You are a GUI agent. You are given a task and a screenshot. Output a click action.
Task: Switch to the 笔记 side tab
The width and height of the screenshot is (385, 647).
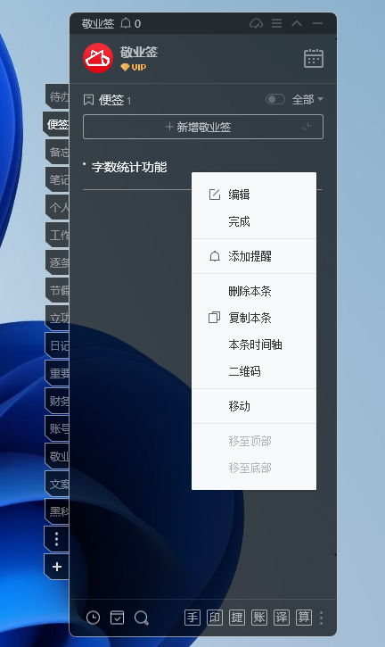(57, 179)
